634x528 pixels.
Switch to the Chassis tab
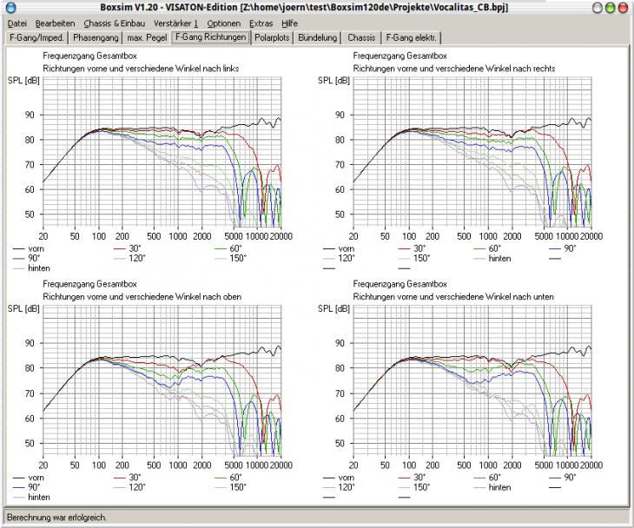tap(361, 37)
